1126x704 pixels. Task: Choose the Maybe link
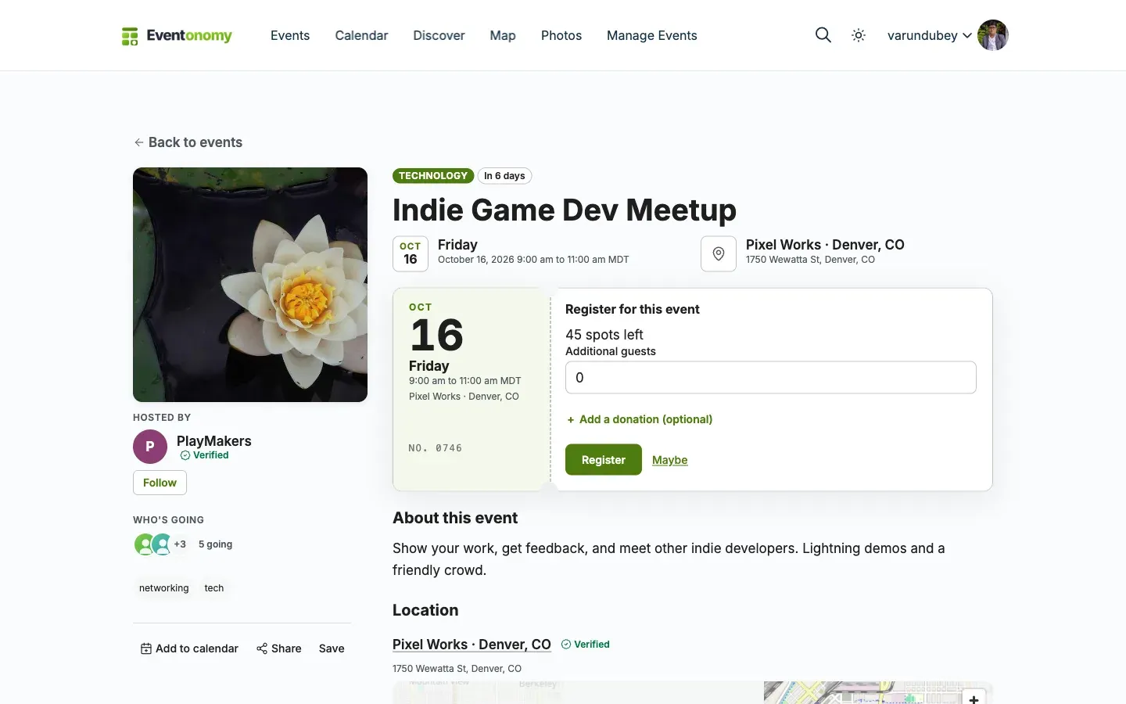click(x=670, y=460)
